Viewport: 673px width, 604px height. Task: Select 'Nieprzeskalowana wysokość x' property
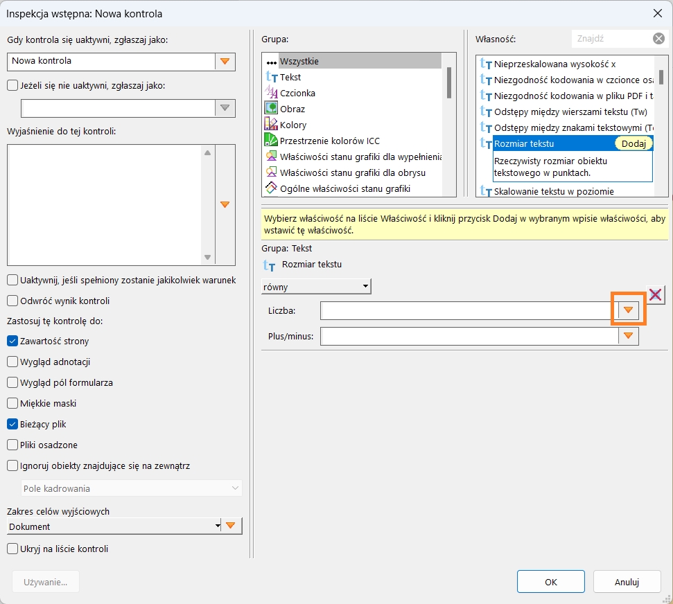point(554,64)
